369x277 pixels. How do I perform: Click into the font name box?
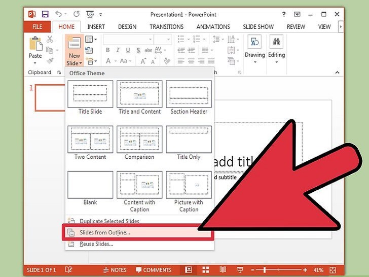128,39
